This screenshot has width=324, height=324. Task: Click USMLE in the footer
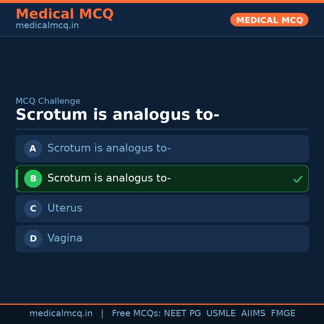coord(221,313)
